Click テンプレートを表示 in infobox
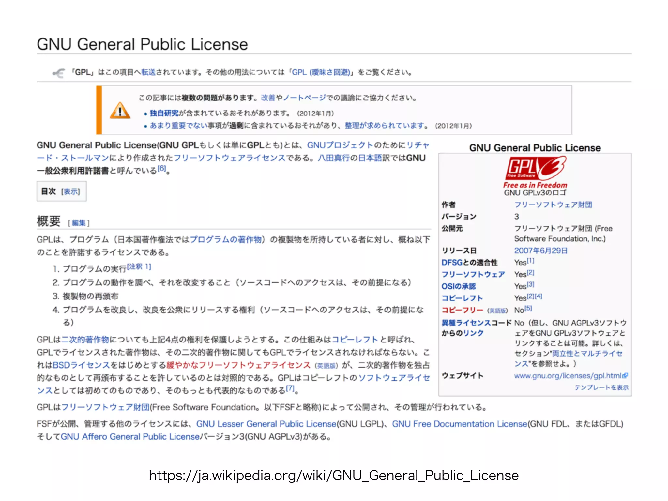 601,387
